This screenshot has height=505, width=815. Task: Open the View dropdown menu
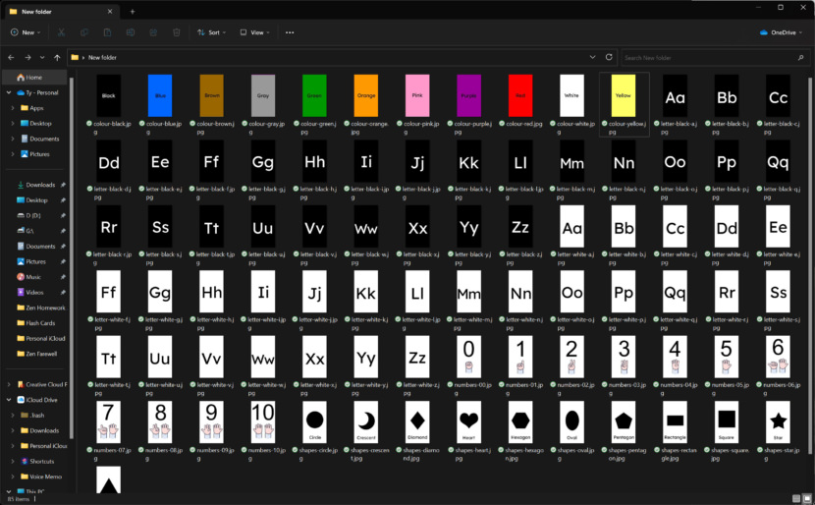click(253, 32)
